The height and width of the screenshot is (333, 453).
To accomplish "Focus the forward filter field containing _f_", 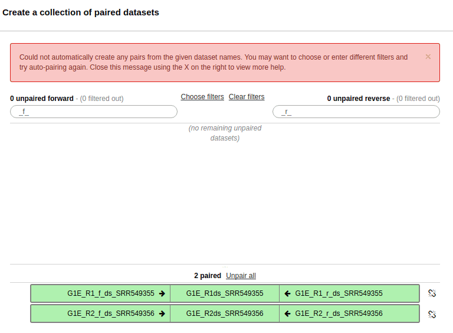I will point(94,112).
